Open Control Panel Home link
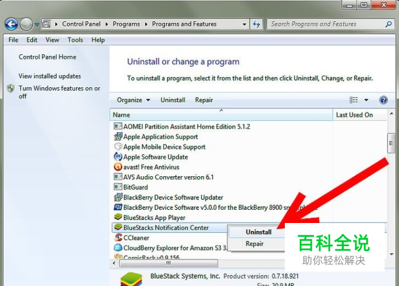Viewport: 399px width, 286px height. 47,57
